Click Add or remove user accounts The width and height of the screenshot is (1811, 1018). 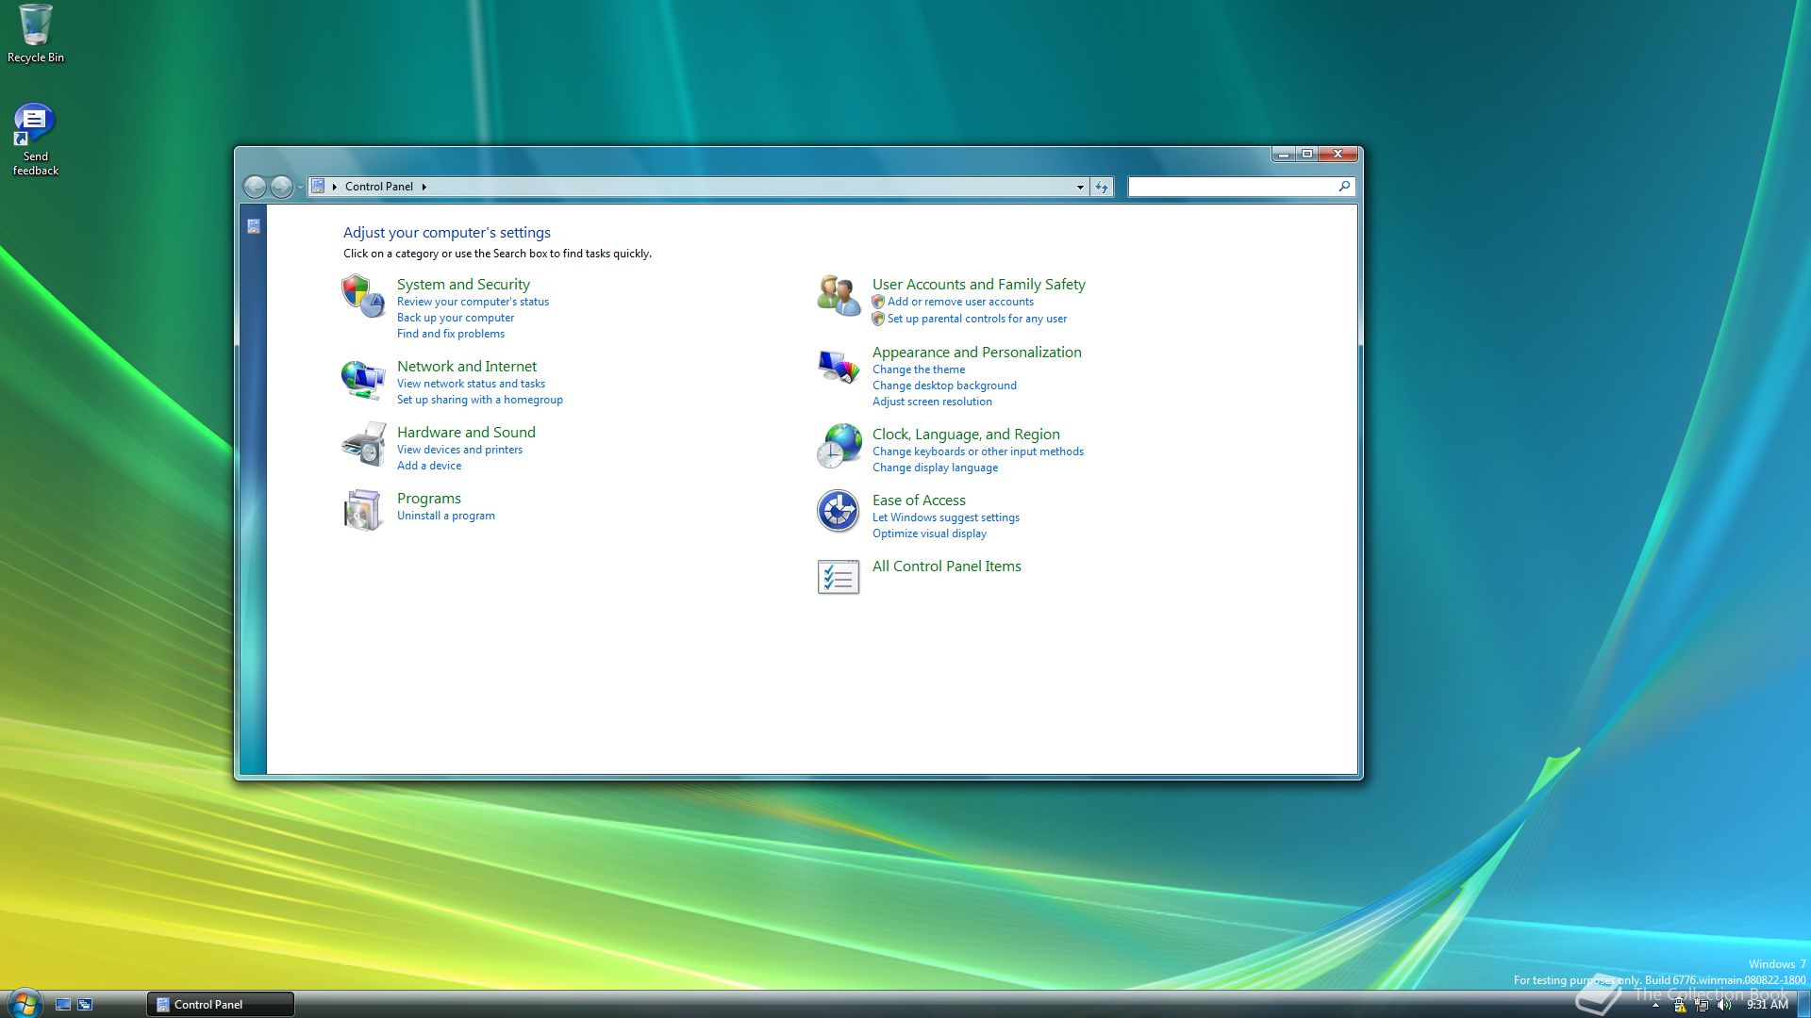pos(960,302)
